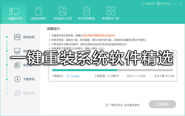Open 问题咨询 link text
The height and width of the screenshot is (116, 185).
click(x=149, y=4)
